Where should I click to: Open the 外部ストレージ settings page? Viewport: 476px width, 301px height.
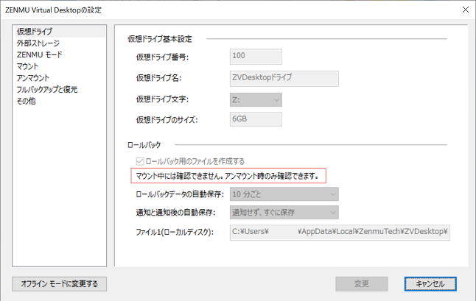38,43
